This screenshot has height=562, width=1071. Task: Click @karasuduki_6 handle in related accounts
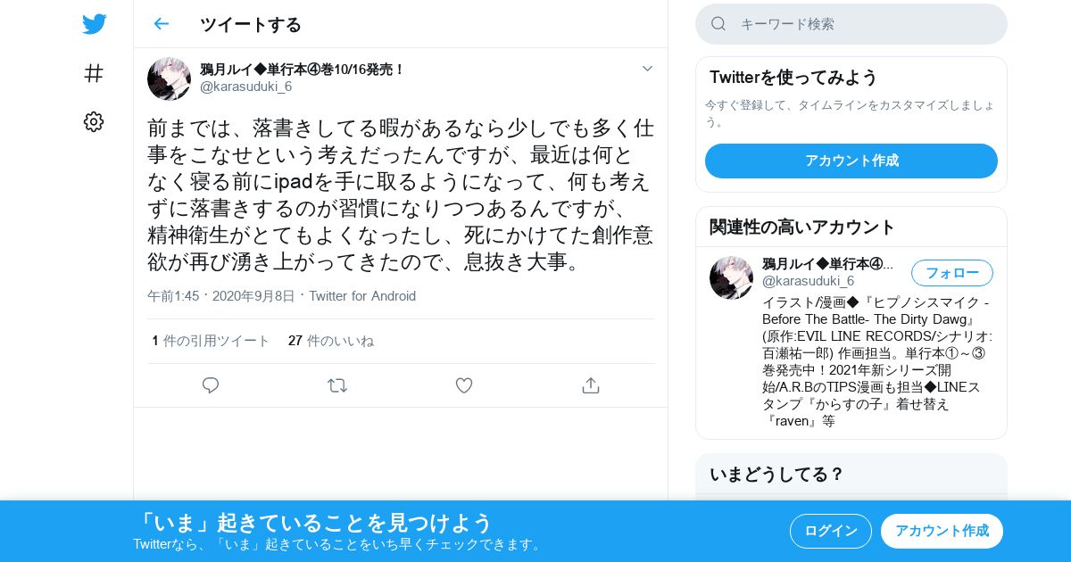[808, 281]
